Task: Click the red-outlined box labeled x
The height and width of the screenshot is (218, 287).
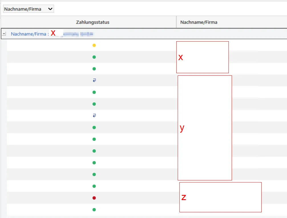Action: point(202,57)
